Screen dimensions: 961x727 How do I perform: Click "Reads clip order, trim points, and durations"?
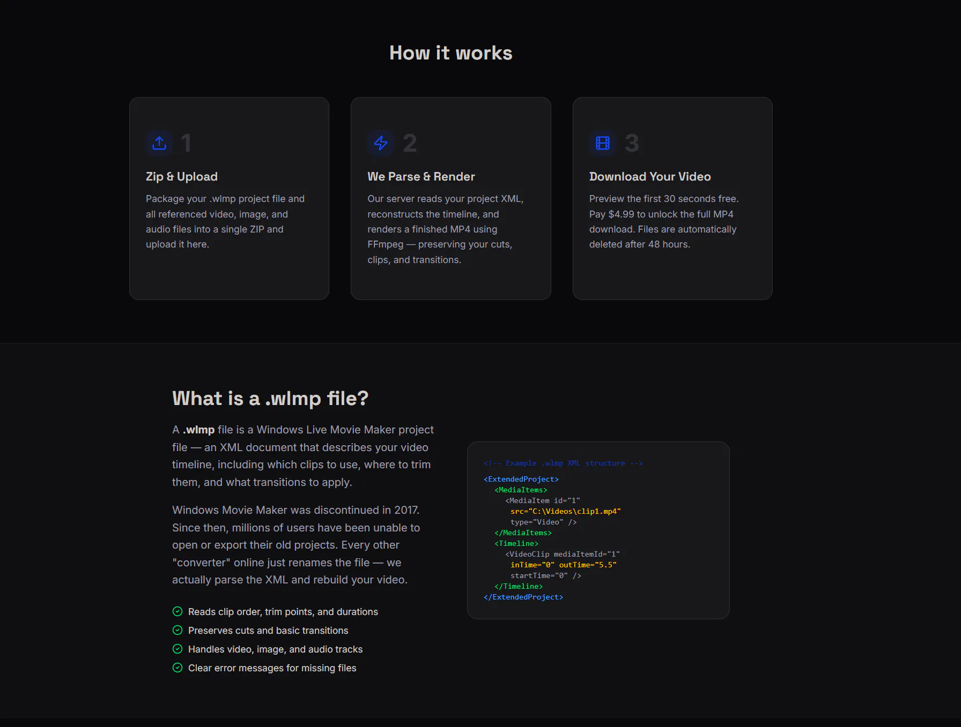(283, 612)
